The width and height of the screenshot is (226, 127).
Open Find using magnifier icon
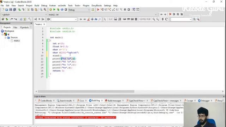tap(41, 10)
